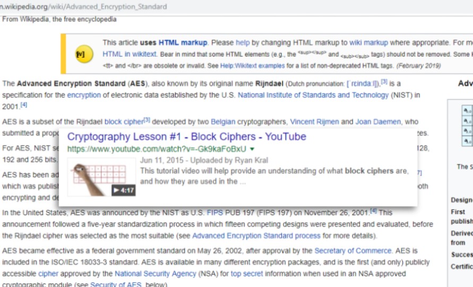Open National Institute of Standards and Technology link
Screen dimensions: 473x287
(313, 95)
